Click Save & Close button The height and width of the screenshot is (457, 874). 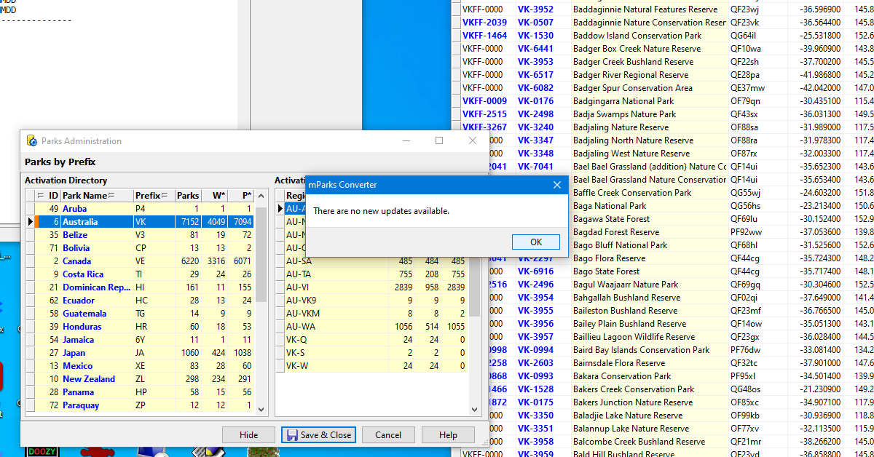(x=318, y=435)
